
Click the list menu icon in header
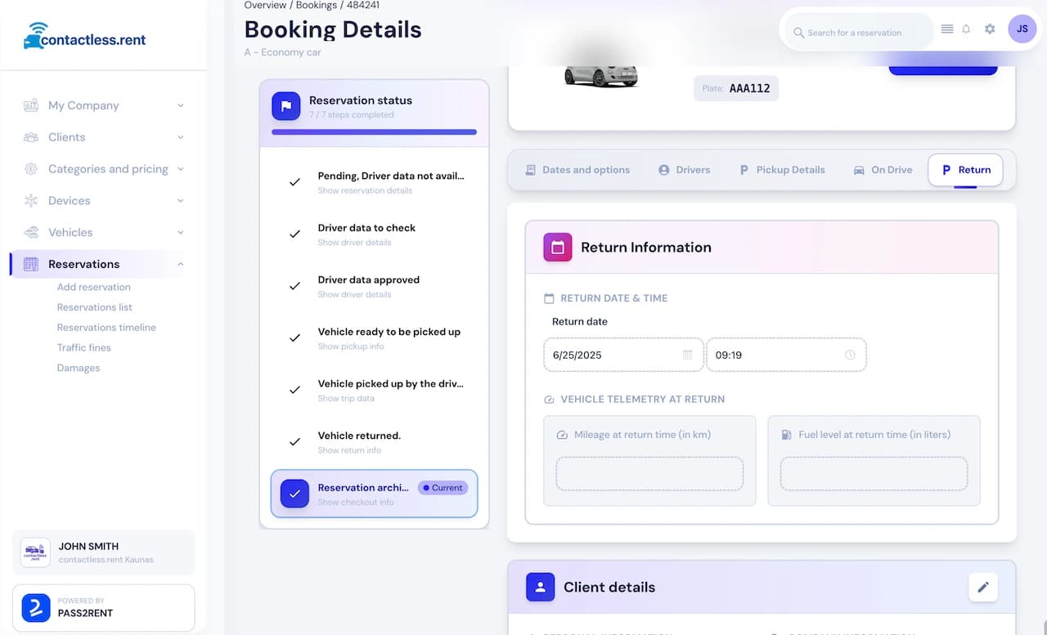coord(947,29)
